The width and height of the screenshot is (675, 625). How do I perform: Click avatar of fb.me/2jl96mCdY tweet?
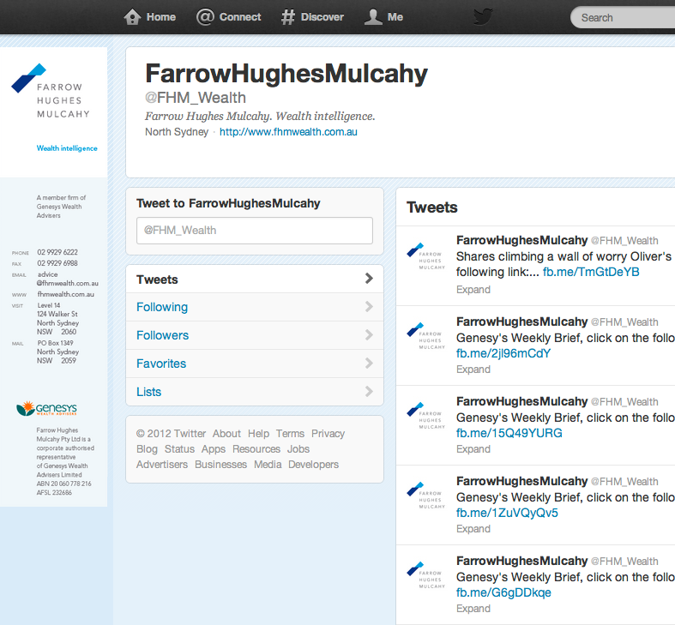pyautogui.click(x=425, y=336)
